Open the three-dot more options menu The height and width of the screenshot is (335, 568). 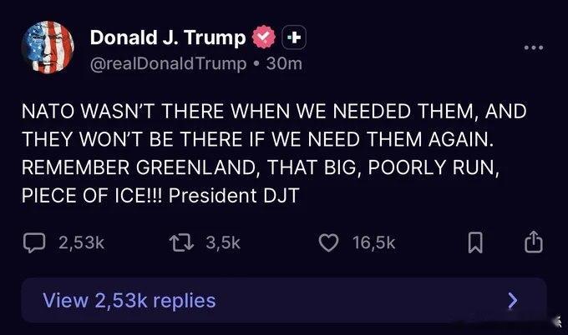tap(534, 47)
